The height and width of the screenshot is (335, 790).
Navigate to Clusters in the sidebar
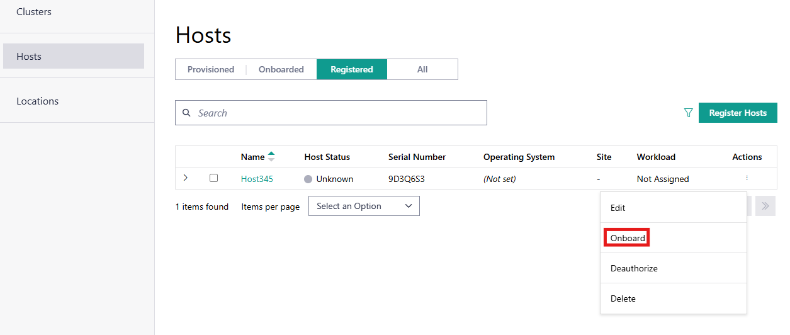click(34, 12)
